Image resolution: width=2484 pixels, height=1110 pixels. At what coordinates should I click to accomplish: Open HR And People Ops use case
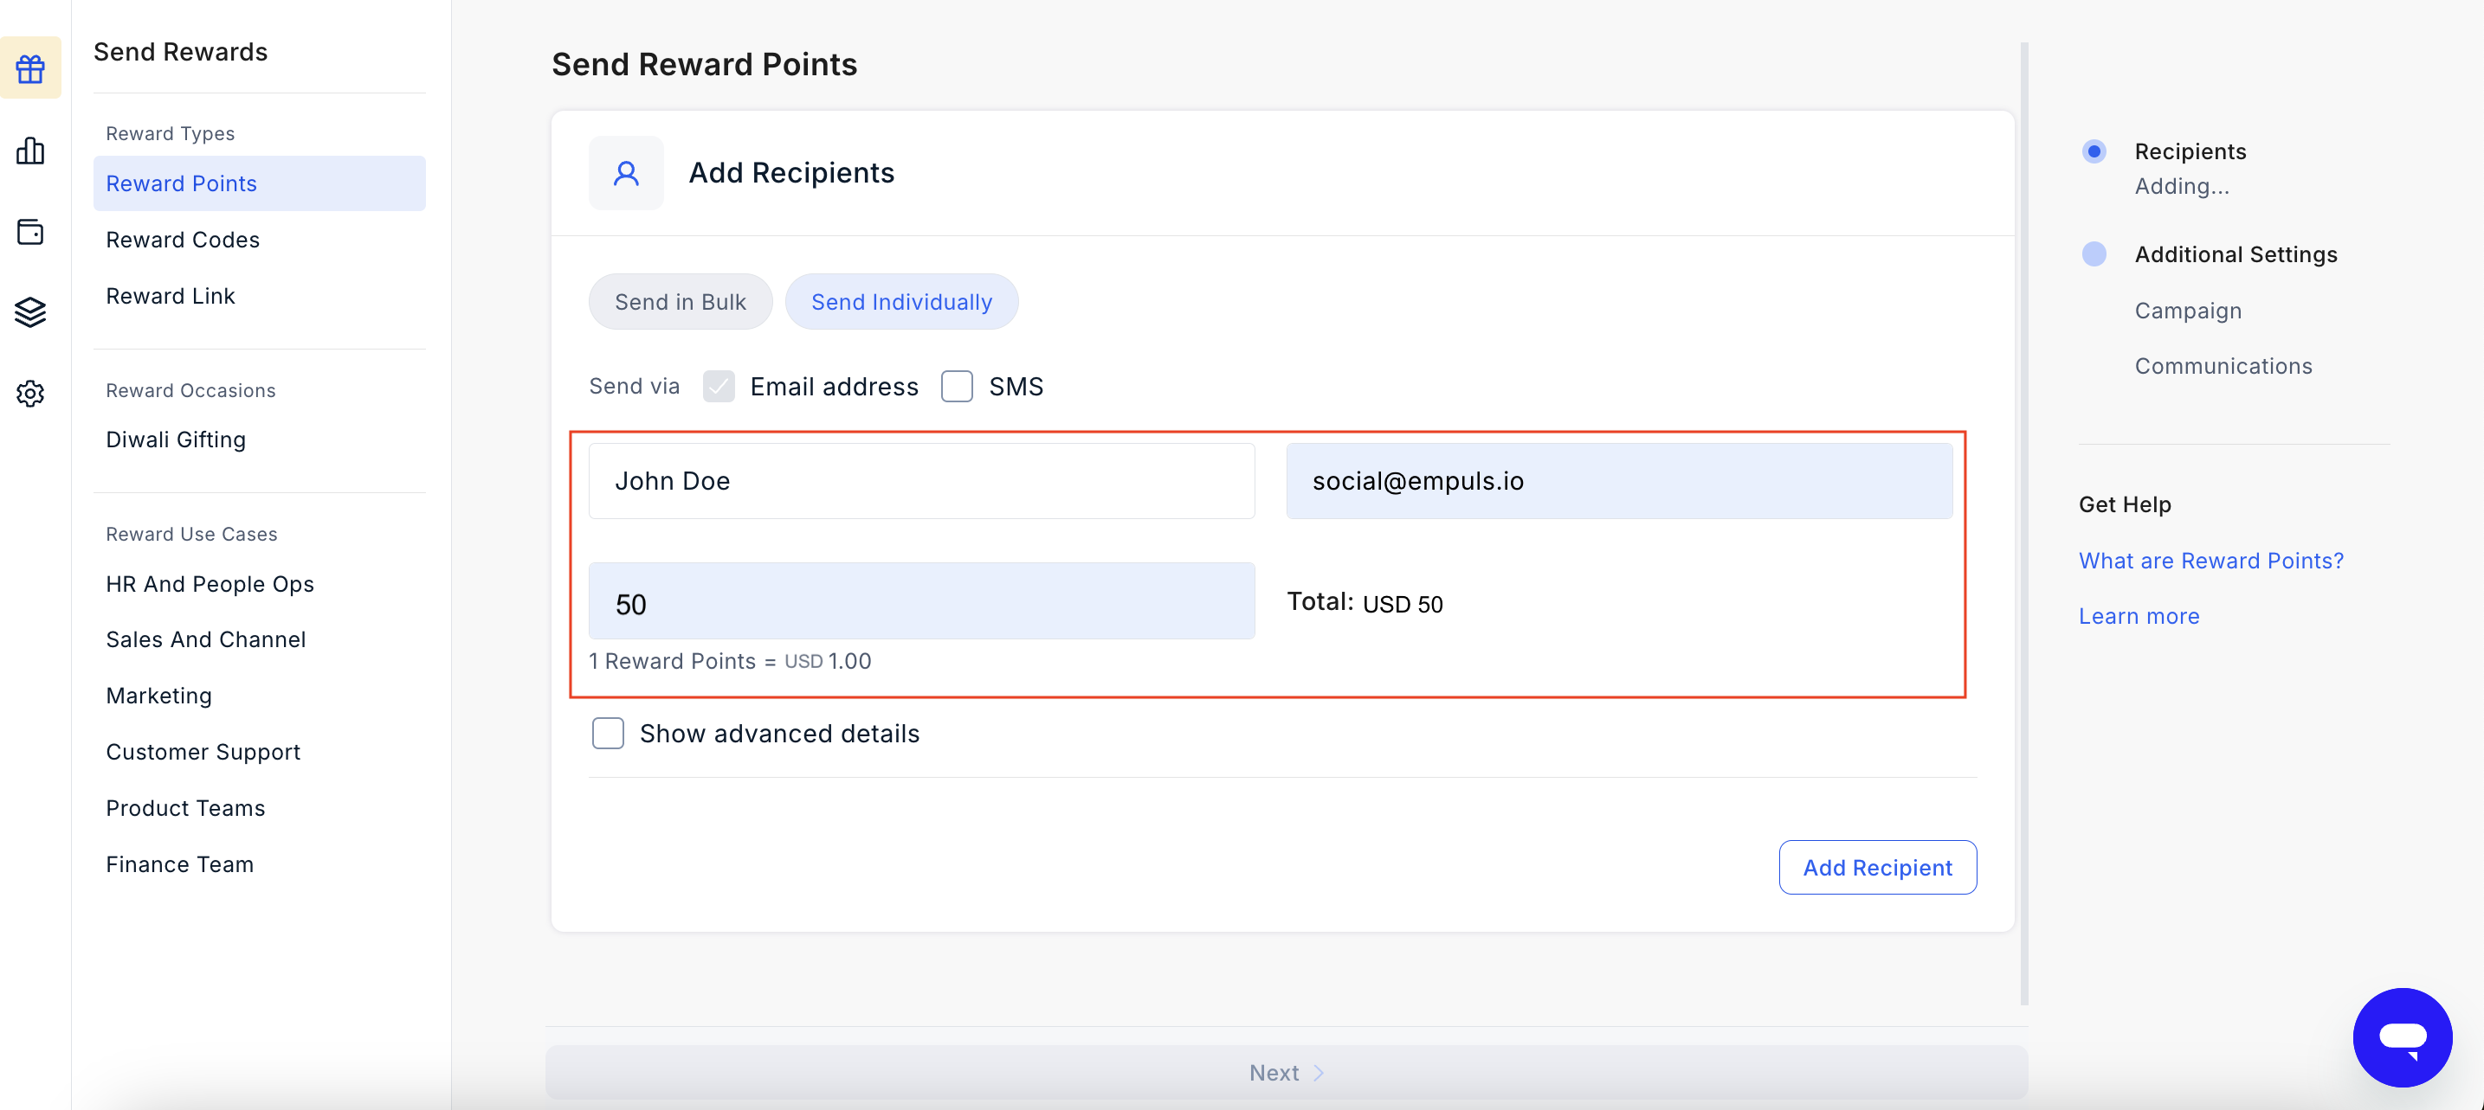click(x=210, y=584)
